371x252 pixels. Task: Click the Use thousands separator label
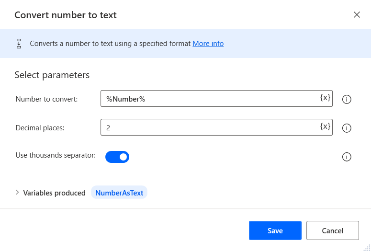pyautogui.click(x=56, y=155)
